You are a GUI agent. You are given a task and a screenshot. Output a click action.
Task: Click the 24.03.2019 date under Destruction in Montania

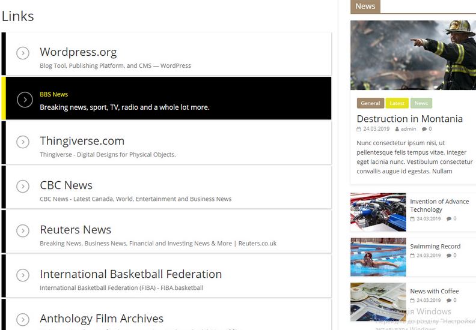[x=376, y=129]
